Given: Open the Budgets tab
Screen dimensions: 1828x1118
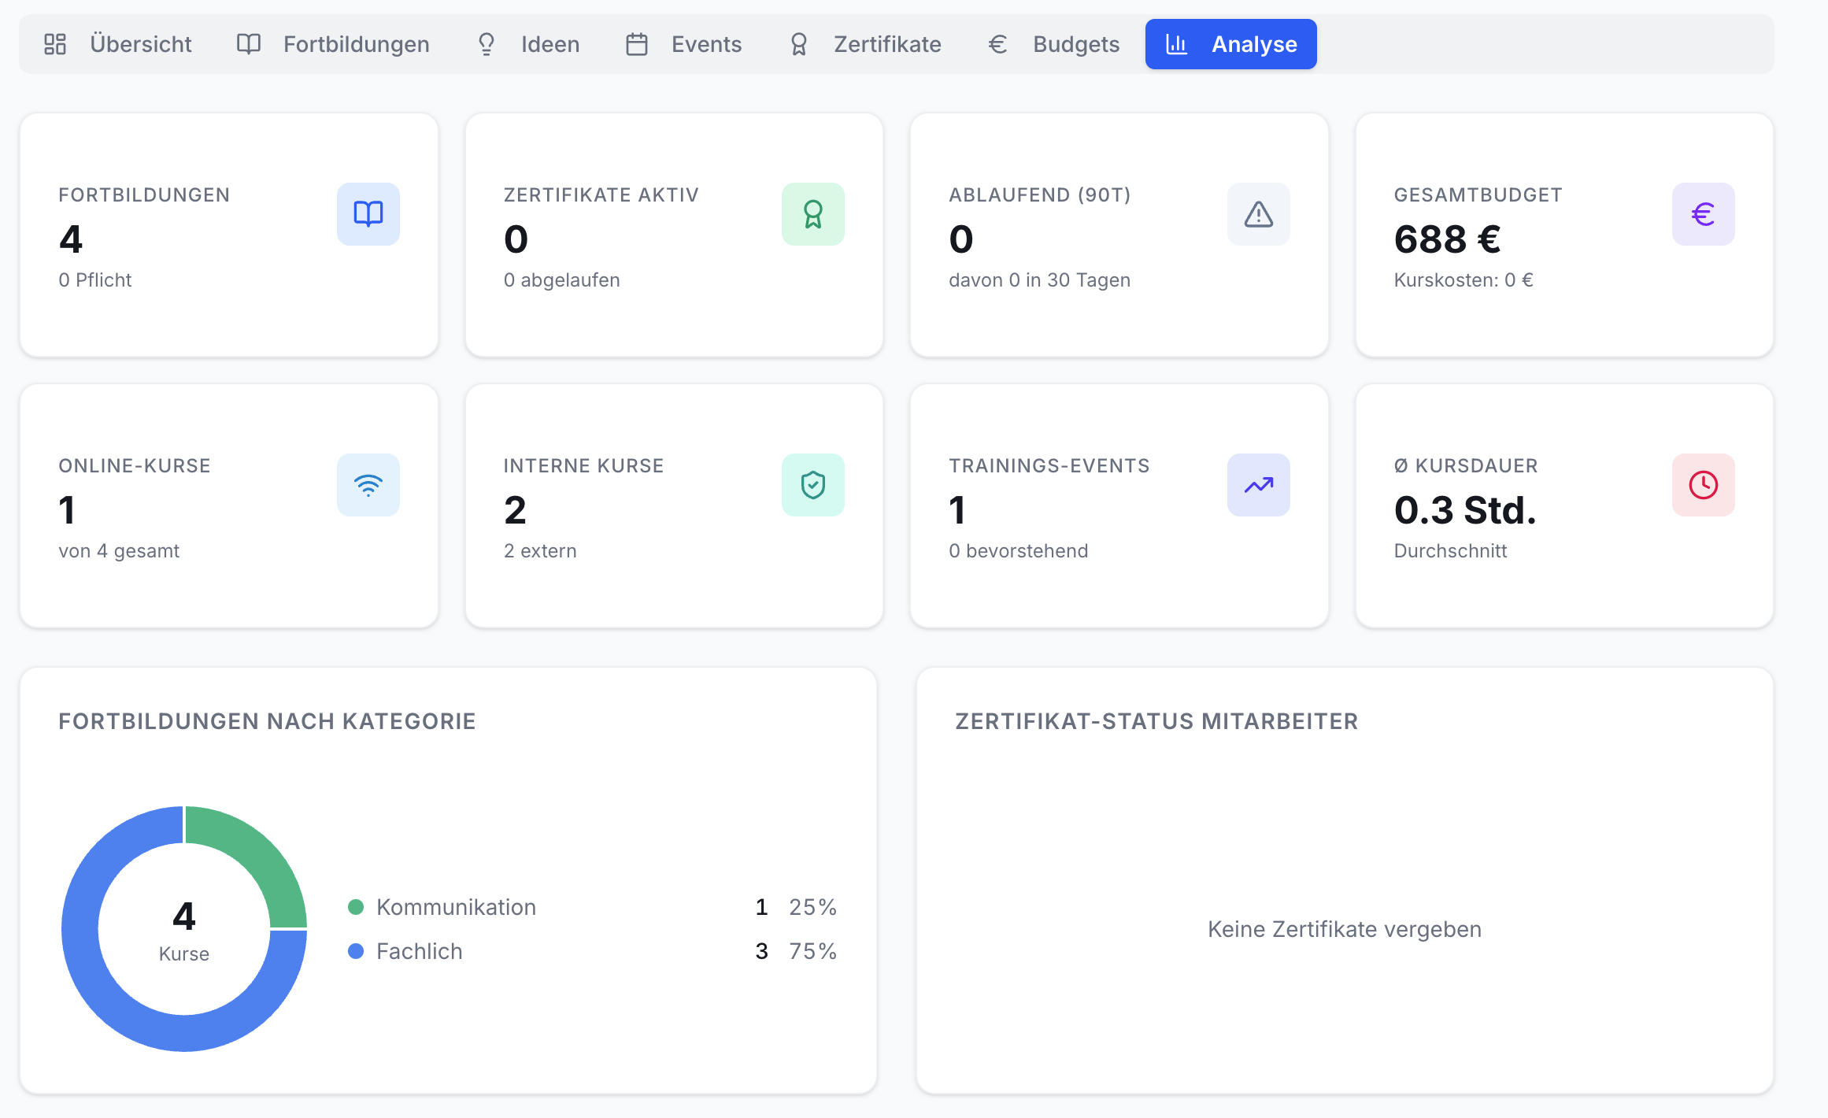Looking at the screenshot, I should (1054, 44).
